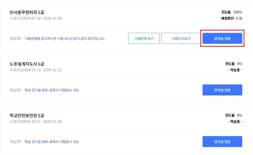Click the study tip under 노후설계지도사 1급
The width and height of the screenshot is (253, 155).
(52, 90)
